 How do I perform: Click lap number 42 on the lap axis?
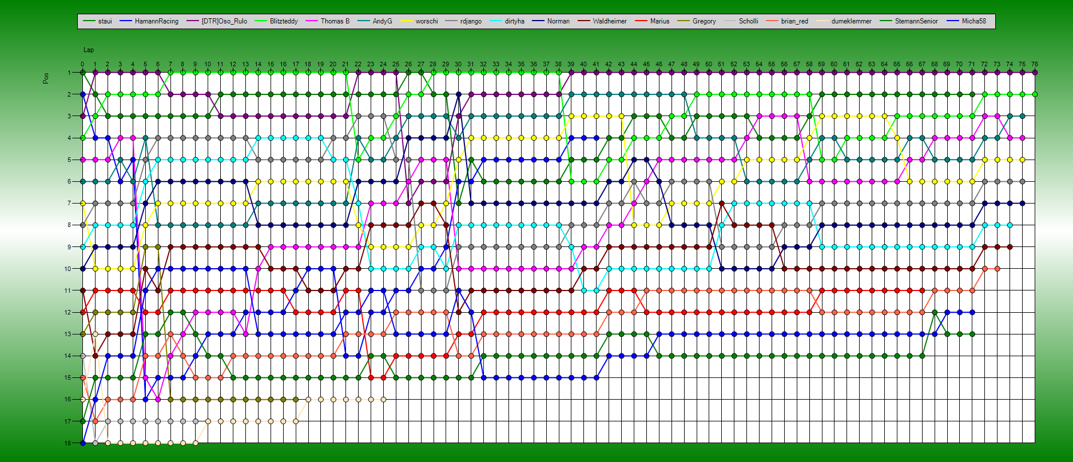click(609, 65)
